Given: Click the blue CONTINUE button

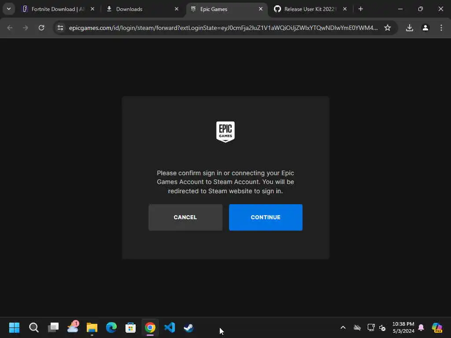Looking at the screenshot, I should [x=266, y=217].
